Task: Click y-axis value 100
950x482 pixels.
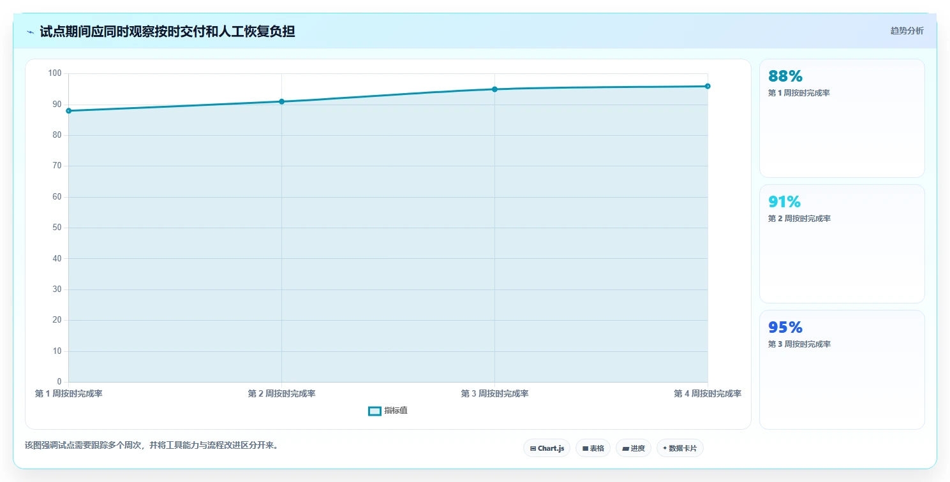Action: (x=55, y=73)
